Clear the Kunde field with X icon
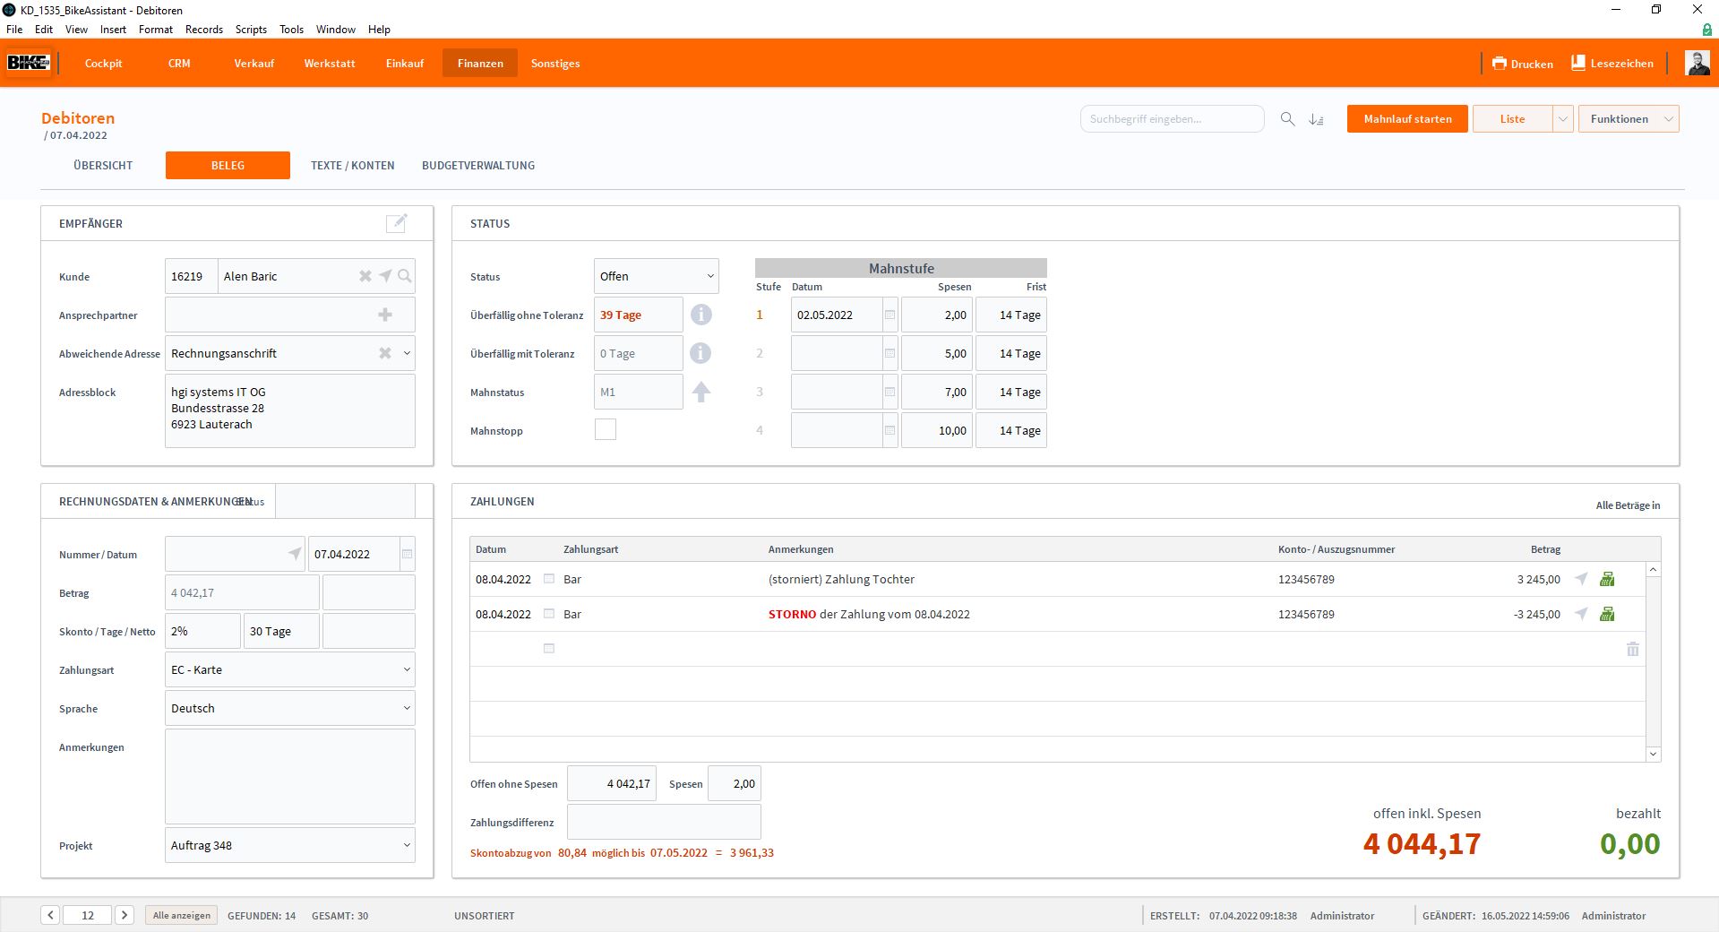 (x=365, y=276)
